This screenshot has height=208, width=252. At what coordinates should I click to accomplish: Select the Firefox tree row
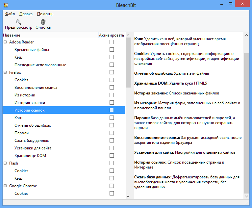coord(64,72)
